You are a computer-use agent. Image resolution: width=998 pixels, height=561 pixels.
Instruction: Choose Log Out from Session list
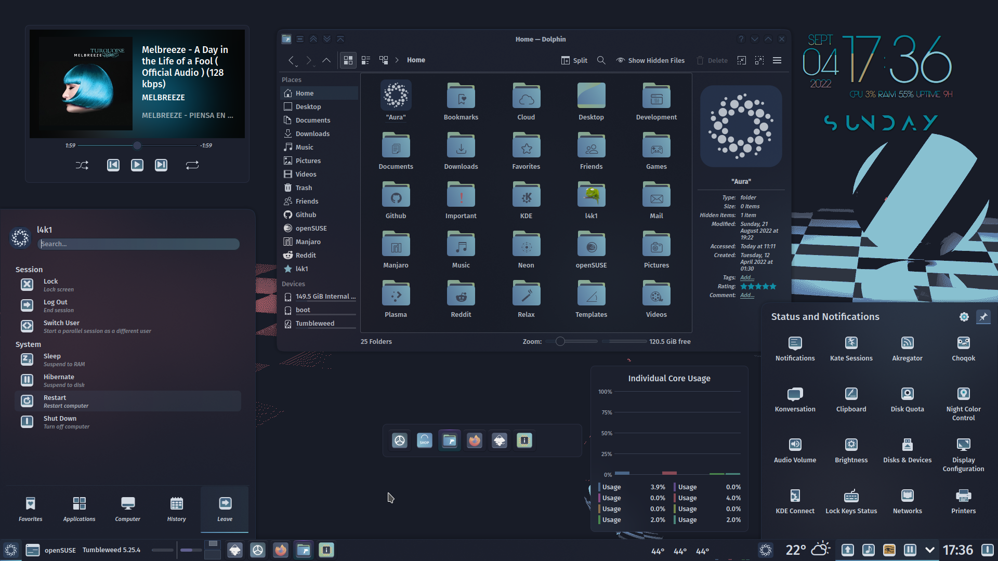[128, 305]
